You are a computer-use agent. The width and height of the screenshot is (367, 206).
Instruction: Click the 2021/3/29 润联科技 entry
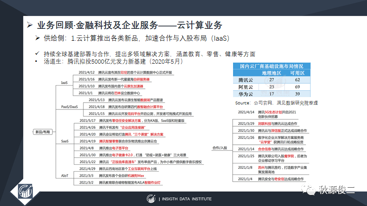pyautogui.click(x=267, y=124)
